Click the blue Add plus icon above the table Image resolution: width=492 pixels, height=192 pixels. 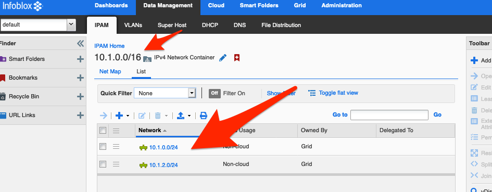click(119, 116)
